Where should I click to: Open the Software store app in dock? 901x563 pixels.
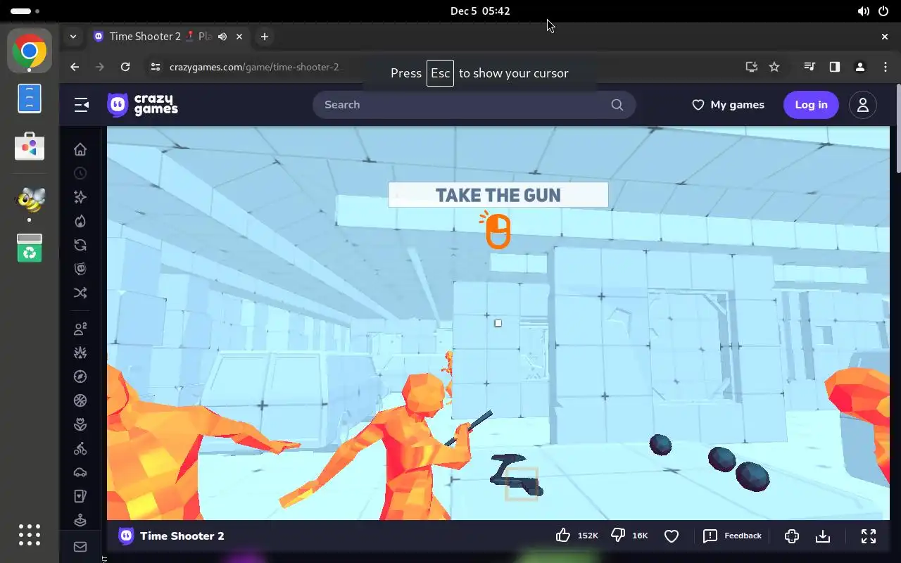[x=30, y=146]
